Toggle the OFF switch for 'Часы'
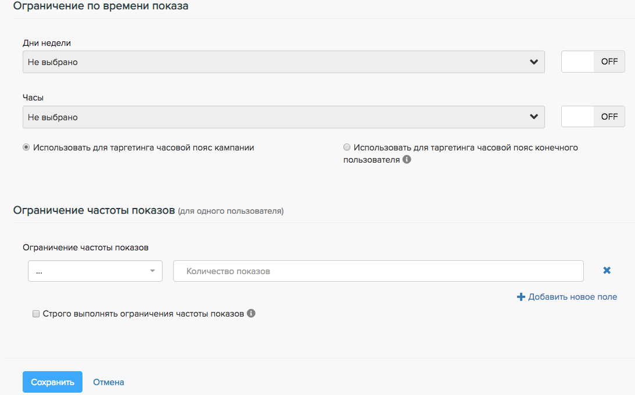Screen dimensions: 635x395 point(593,117)
